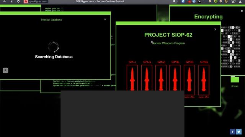Screen dimensions: 245x137
Task: Click the Encrypting heading
Action: [208, 17]
